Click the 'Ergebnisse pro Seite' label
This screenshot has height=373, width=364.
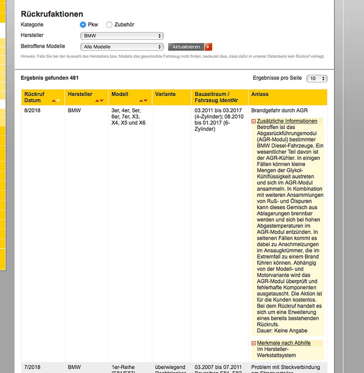(277, 78)
